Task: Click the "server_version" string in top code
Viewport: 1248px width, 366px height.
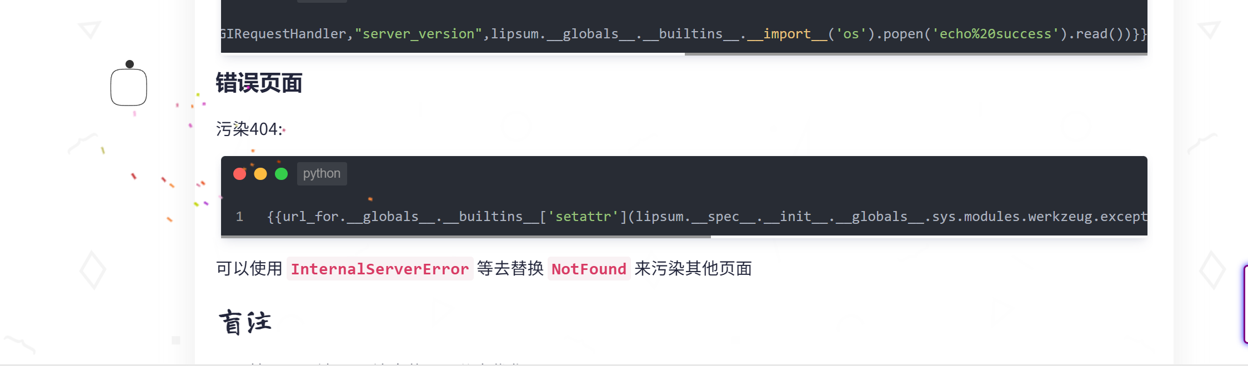Action: click(418, 34)
